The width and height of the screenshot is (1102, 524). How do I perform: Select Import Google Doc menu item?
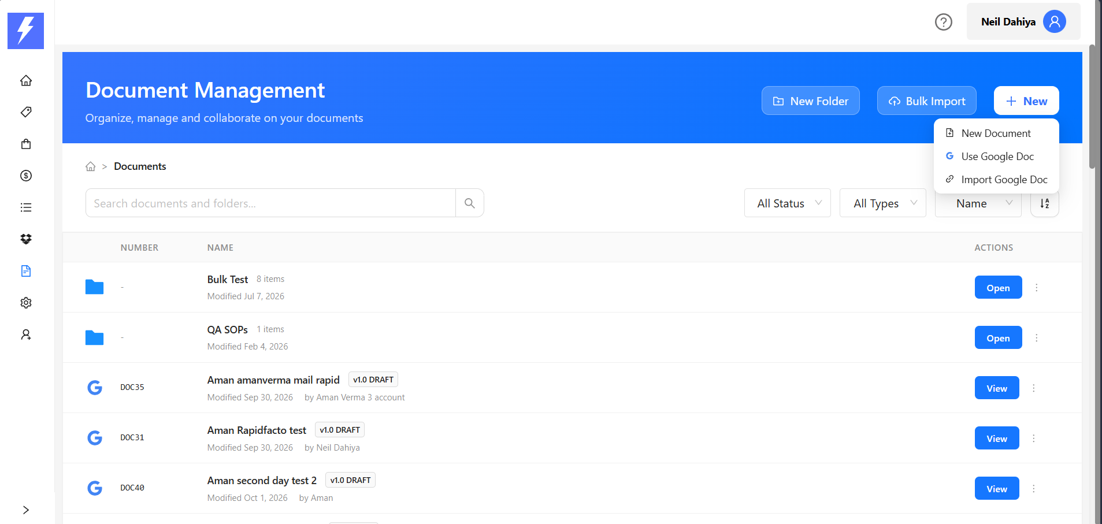[x=996, y=179]
